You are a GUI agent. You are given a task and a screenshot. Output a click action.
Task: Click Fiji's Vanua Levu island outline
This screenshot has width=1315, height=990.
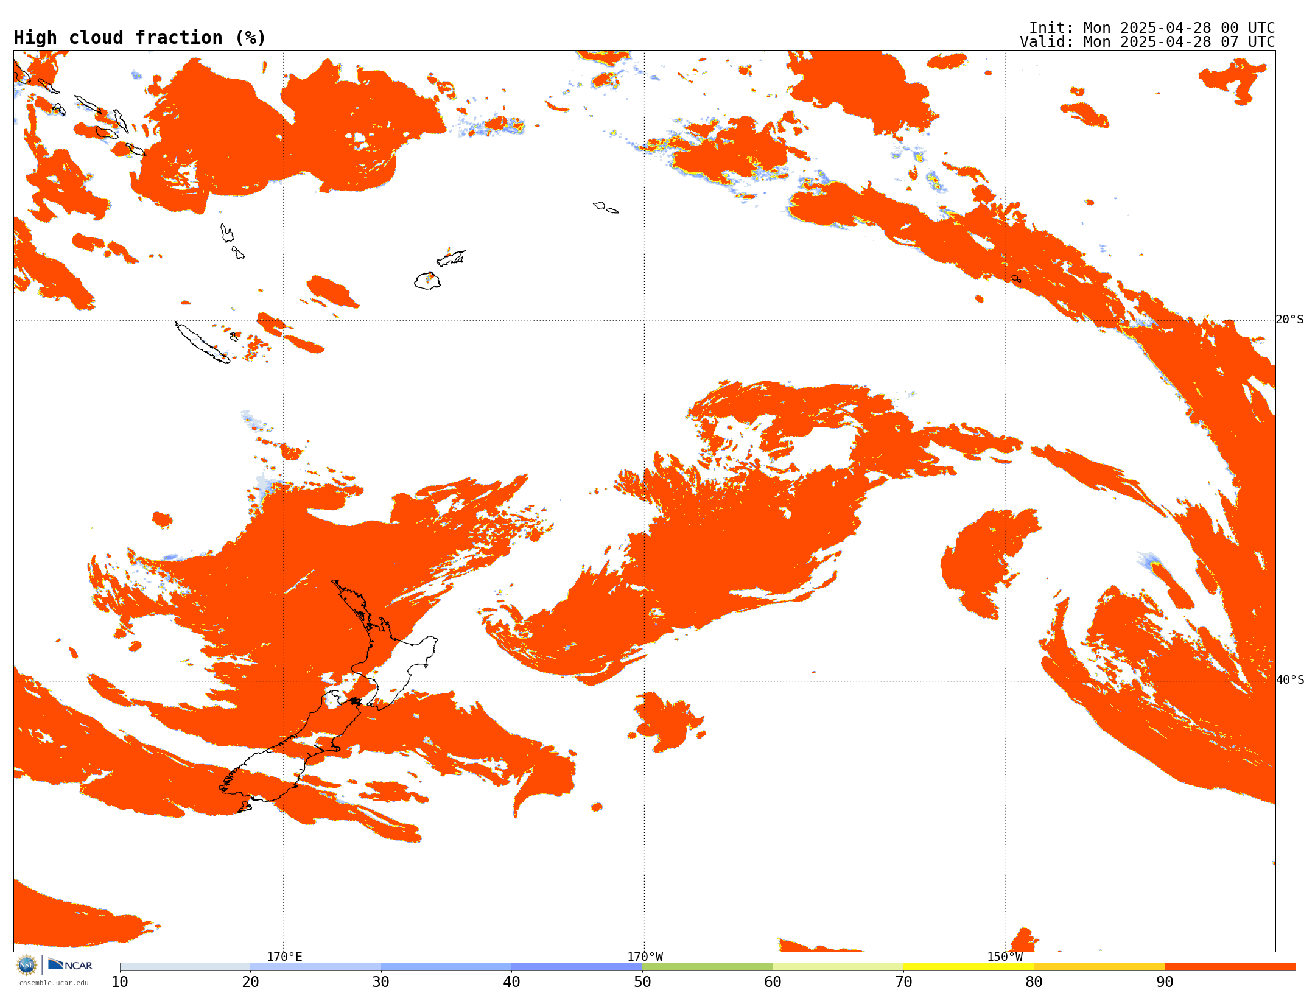[451, 258]
